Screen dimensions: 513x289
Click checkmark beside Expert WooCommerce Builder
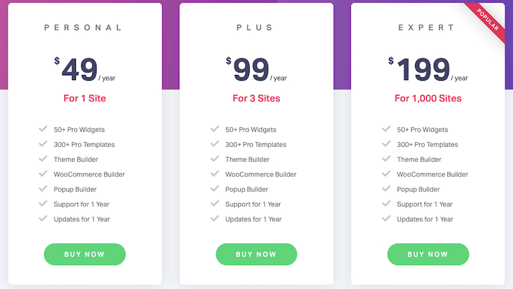(x=386, y=174)
